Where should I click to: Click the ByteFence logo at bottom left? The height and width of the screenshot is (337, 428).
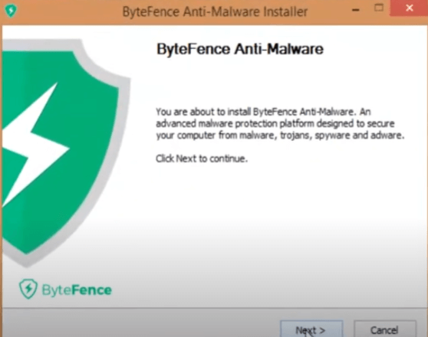(65, 289)
